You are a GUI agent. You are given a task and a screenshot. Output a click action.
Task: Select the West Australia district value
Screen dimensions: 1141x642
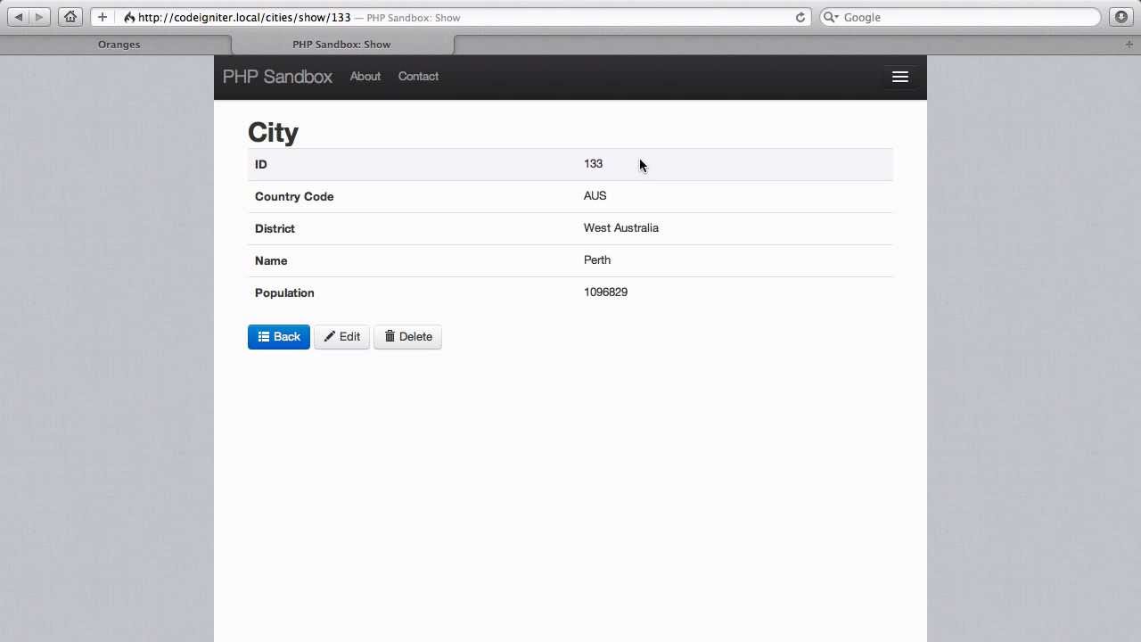pos(621,228)
